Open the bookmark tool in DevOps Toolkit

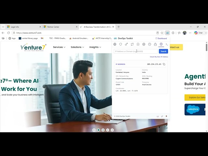point(138,44)
